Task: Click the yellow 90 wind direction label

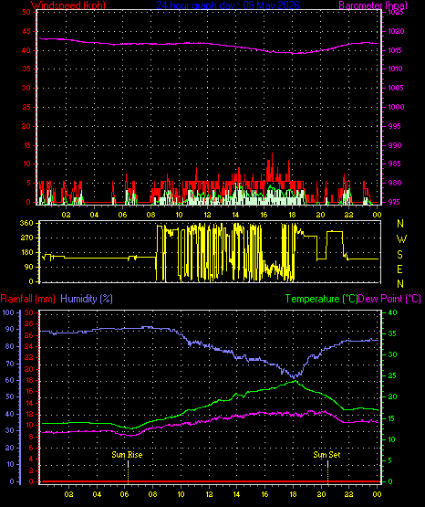Action: pos(28,267)
